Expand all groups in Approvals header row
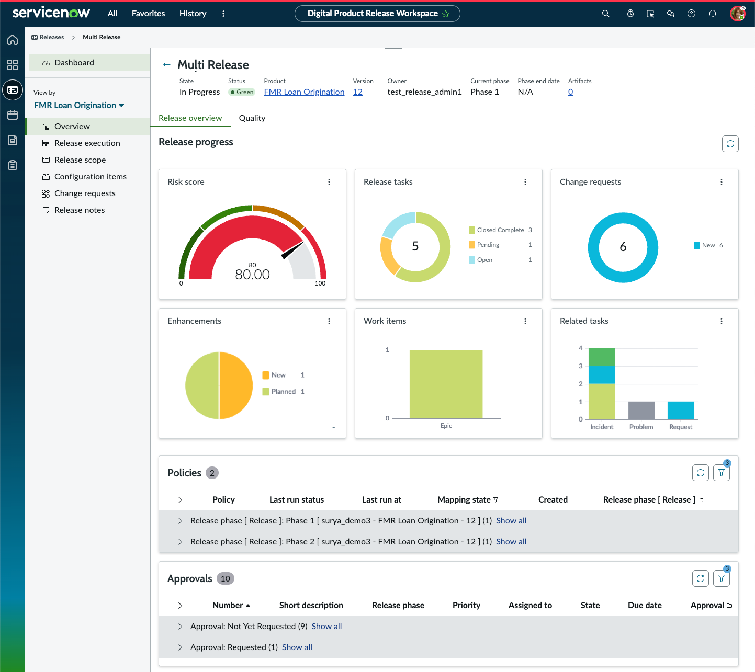 click(x=180, y=606)
